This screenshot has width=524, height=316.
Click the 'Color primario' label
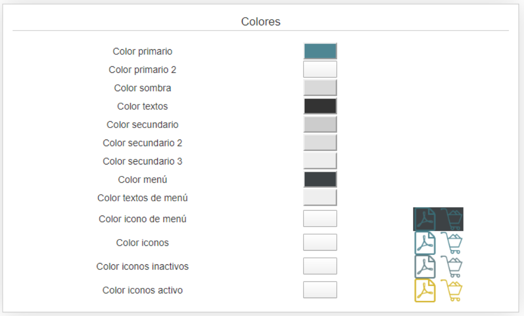tap(143, 52)
